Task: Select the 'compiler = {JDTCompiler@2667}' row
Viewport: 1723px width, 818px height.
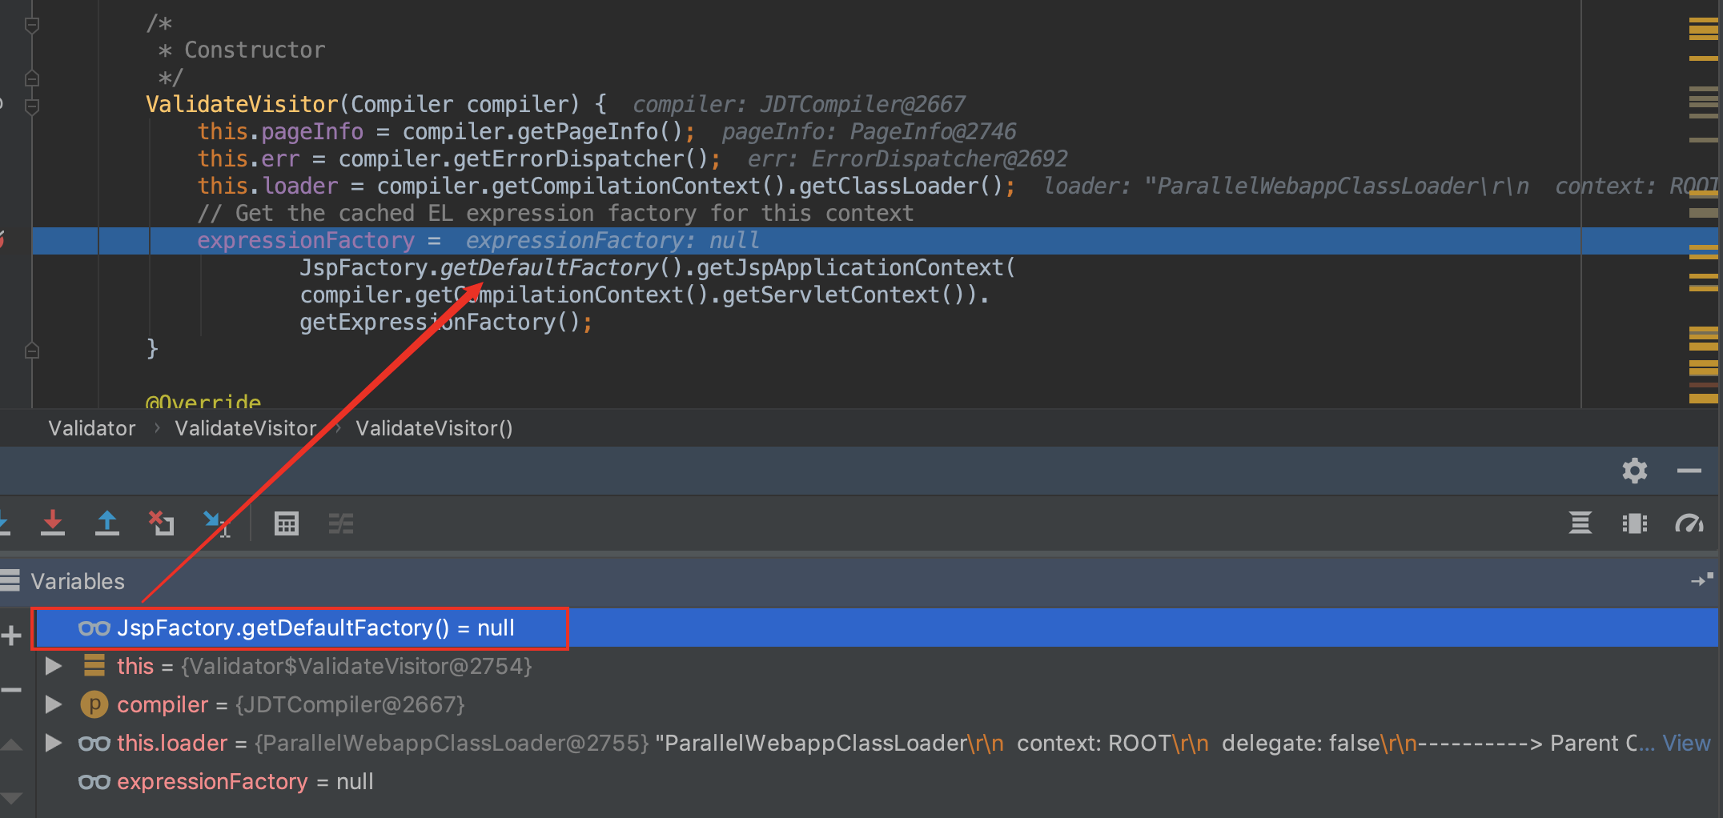Action: click(x=878, y=704)
